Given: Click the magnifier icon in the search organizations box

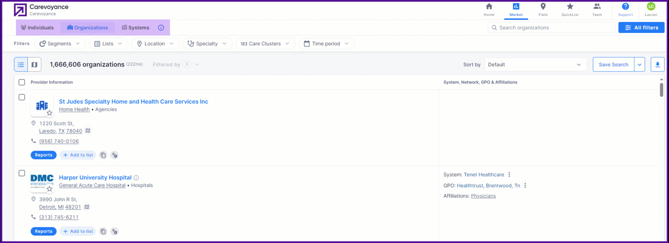Looking at the screenshot, I should 494,28.
